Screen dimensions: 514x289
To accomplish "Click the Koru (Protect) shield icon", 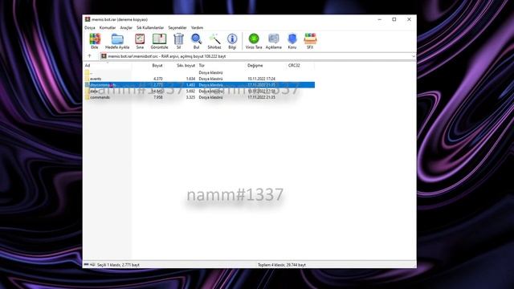I will click(x=292, y=41).
